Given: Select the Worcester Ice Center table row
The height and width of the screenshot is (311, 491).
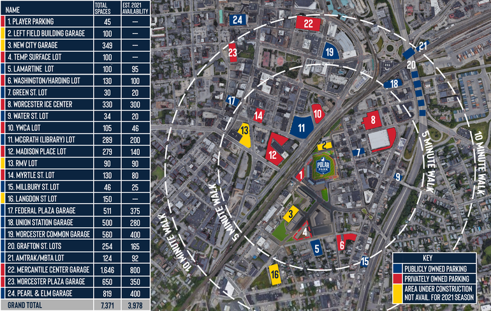Looking at the screenshot, I should (76, 104).
